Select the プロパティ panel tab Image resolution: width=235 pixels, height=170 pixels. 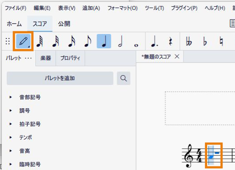click(70, 58)
